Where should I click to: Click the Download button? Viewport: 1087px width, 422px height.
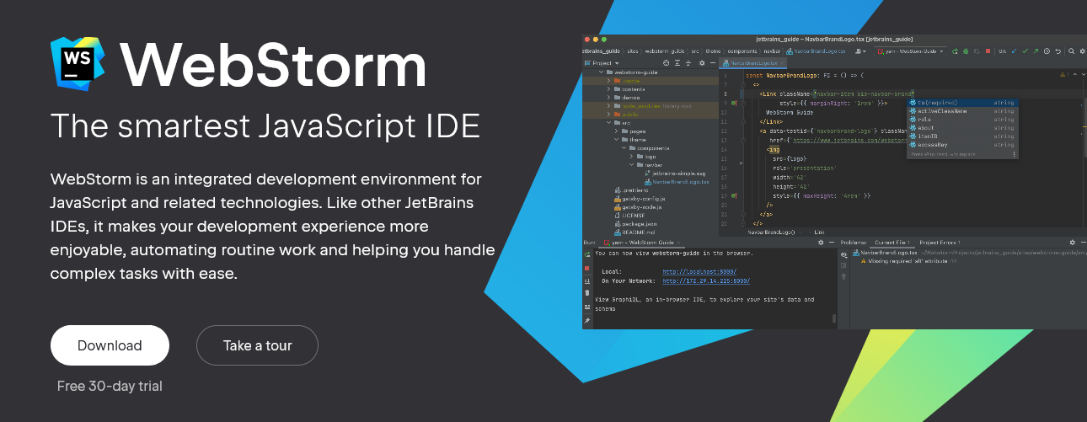coord(110,345)
